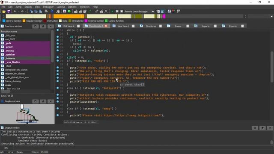Click the blue 'S' icon near debugger selector

tap(163, 12)
